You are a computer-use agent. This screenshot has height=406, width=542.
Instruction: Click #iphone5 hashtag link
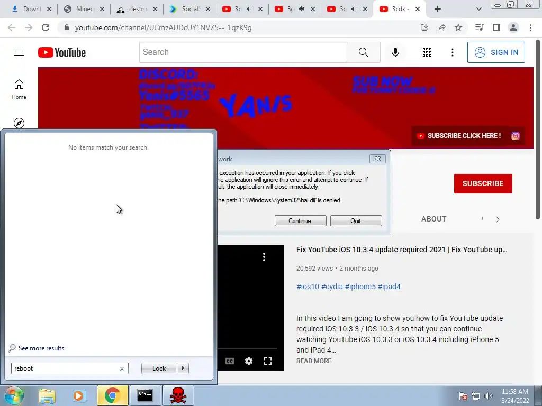click(360, 287)
